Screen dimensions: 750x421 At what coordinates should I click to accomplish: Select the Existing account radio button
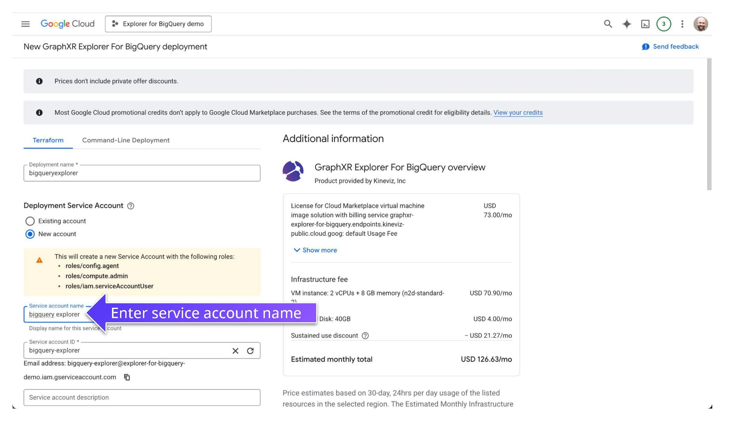pyautogui.click(x=30, y=221)
